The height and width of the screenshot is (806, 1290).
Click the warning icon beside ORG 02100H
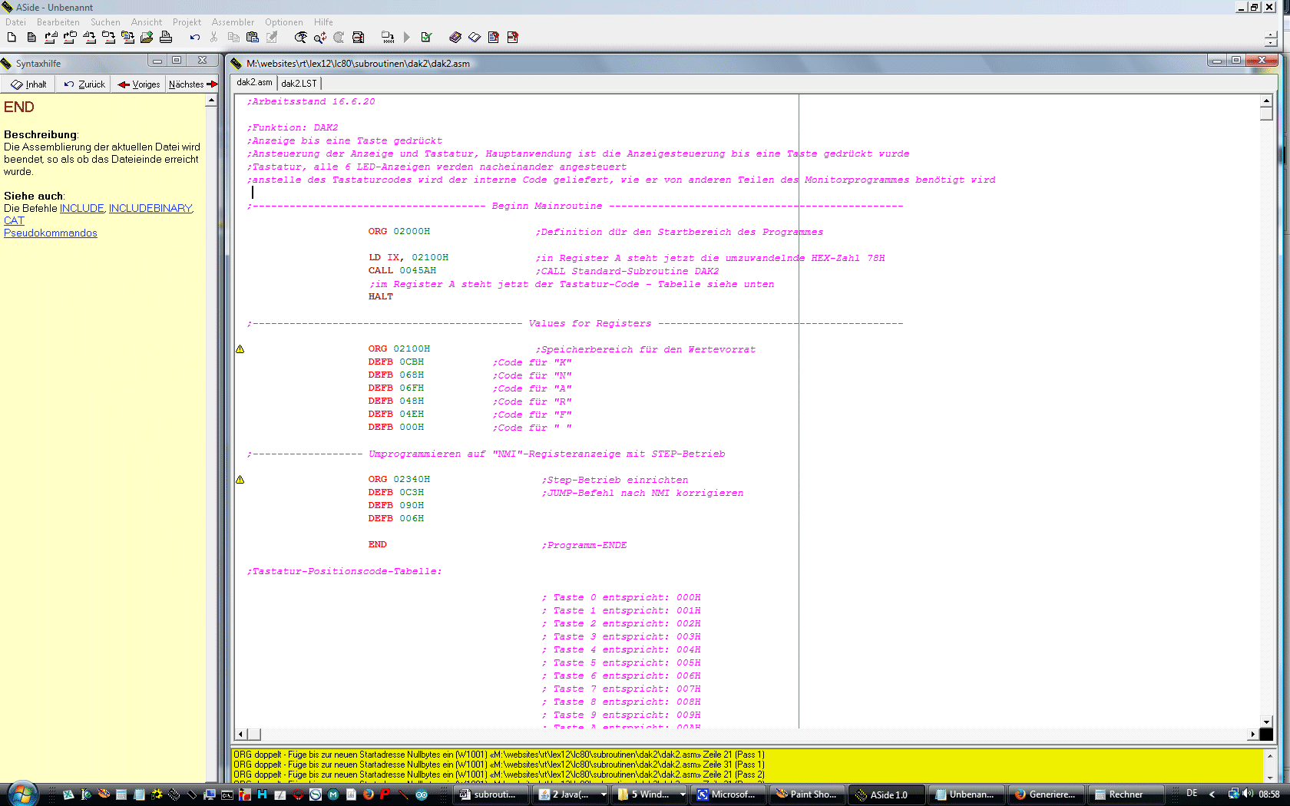coord(240,349)
